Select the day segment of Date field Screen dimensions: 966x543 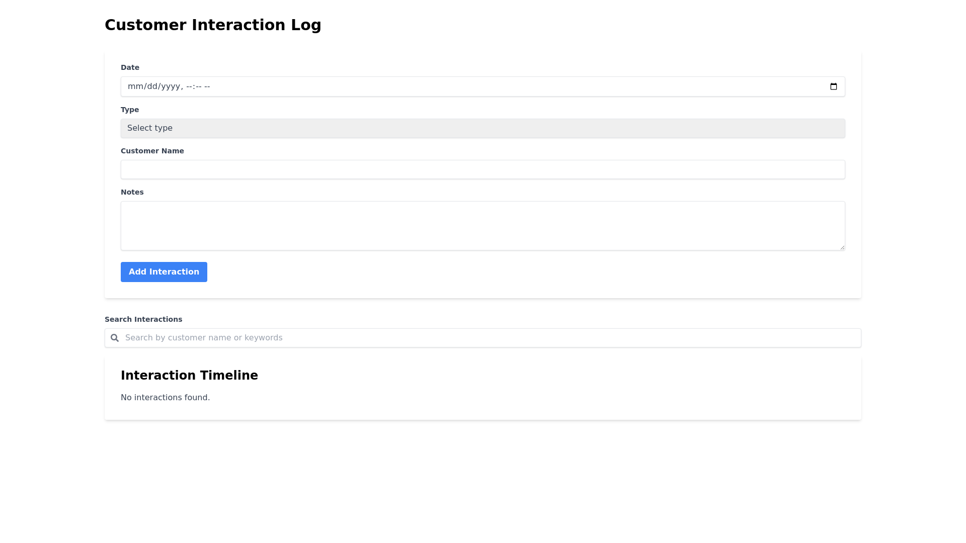(x=152, y=86)
